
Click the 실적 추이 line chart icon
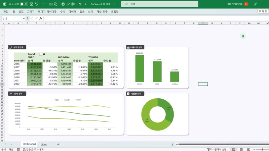click(11, 94)
